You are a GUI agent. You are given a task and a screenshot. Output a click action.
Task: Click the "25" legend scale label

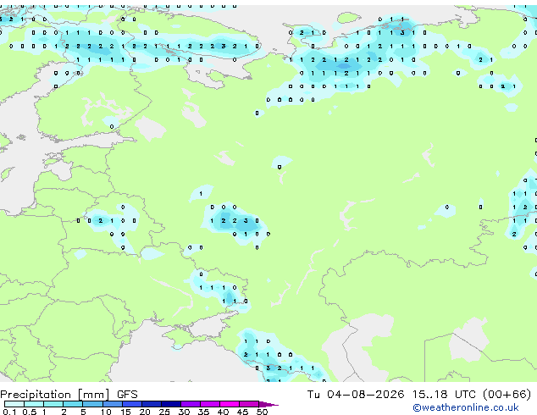[x=164, y=412]
